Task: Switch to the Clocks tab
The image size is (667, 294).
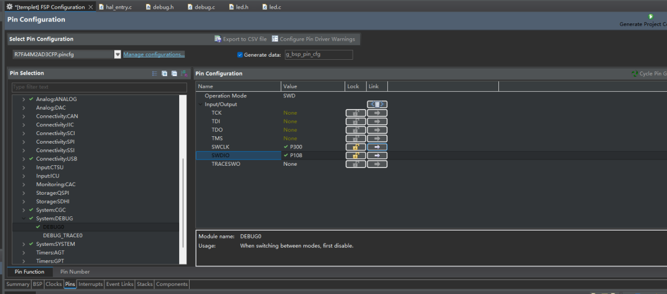Action: pyautogui.click(x=54, y=284)
